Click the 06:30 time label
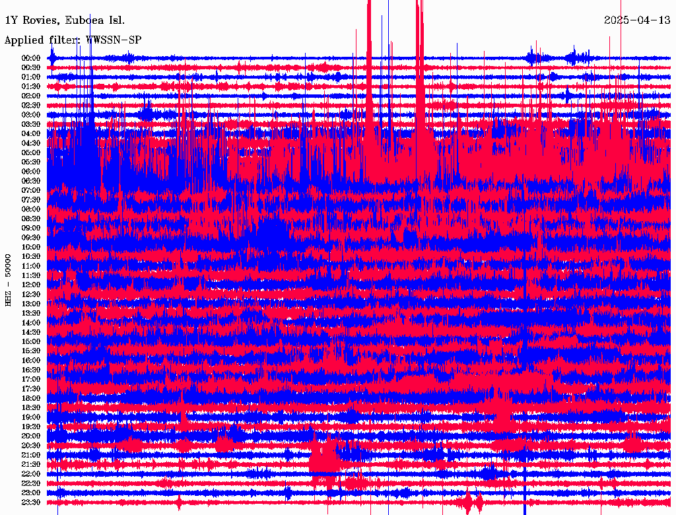The height and width of the screenshot is (515, 676). coord(31,181)
